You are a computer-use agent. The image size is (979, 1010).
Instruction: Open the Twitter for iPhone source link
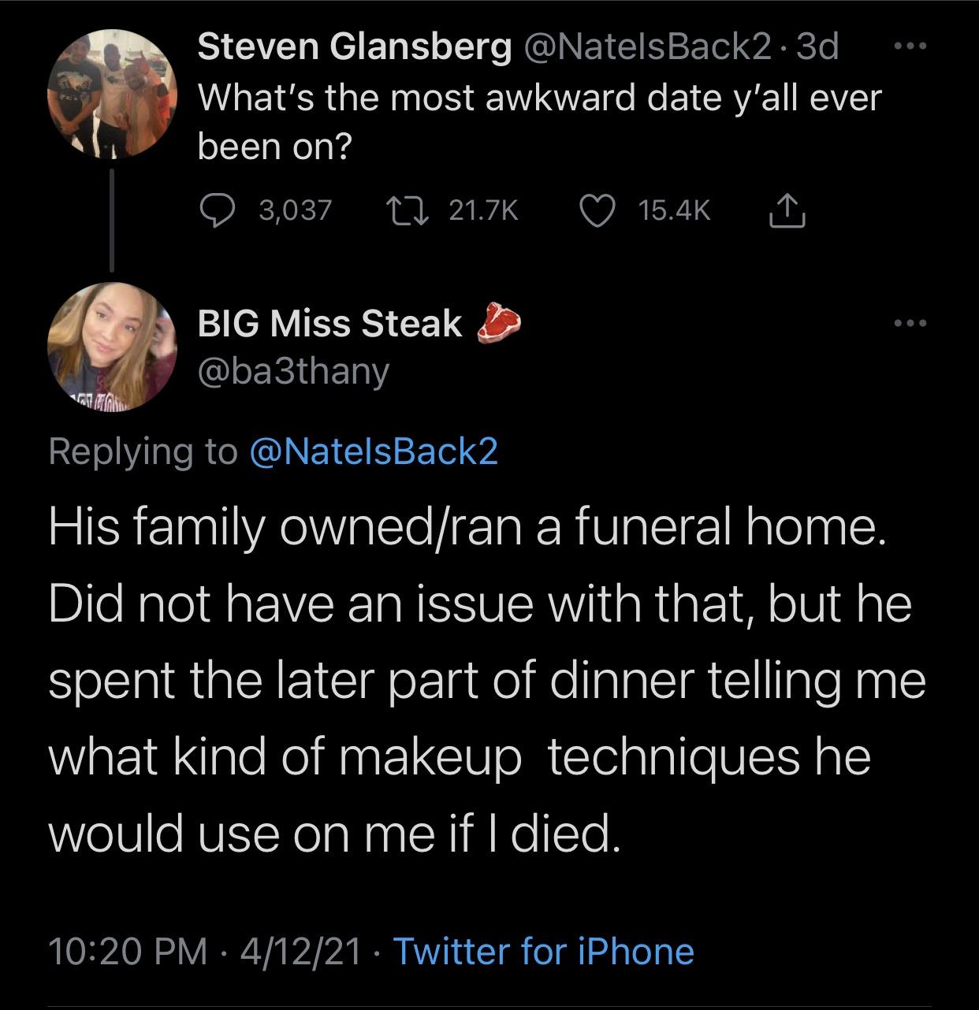pos(543,951)
